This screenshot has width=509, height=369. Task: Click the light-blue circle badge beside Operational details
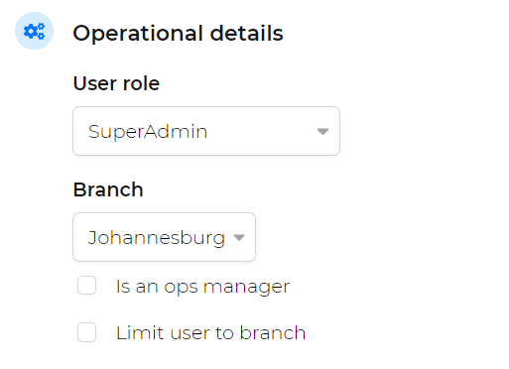[x=34, y=31]
